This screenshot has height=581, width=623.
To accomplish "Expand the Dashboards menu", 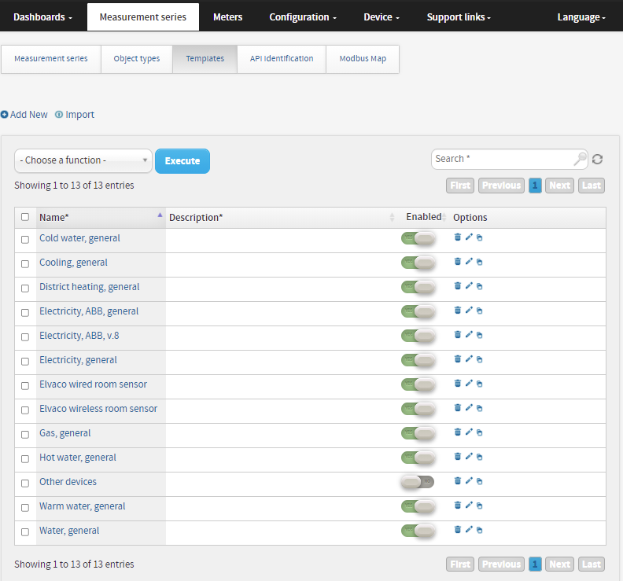I will [x=43, y=17].
